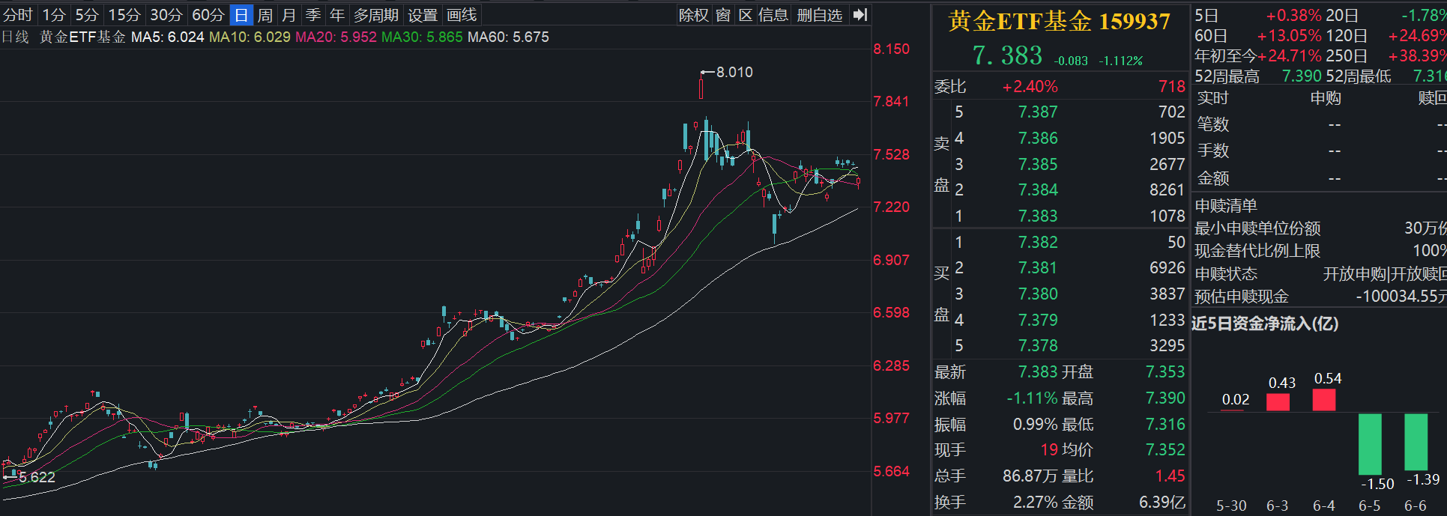The height and width of the screenshot is (516, 1447).
Task: Click the 6-4 red inflow bar
Action: (x=1323, y=399)
